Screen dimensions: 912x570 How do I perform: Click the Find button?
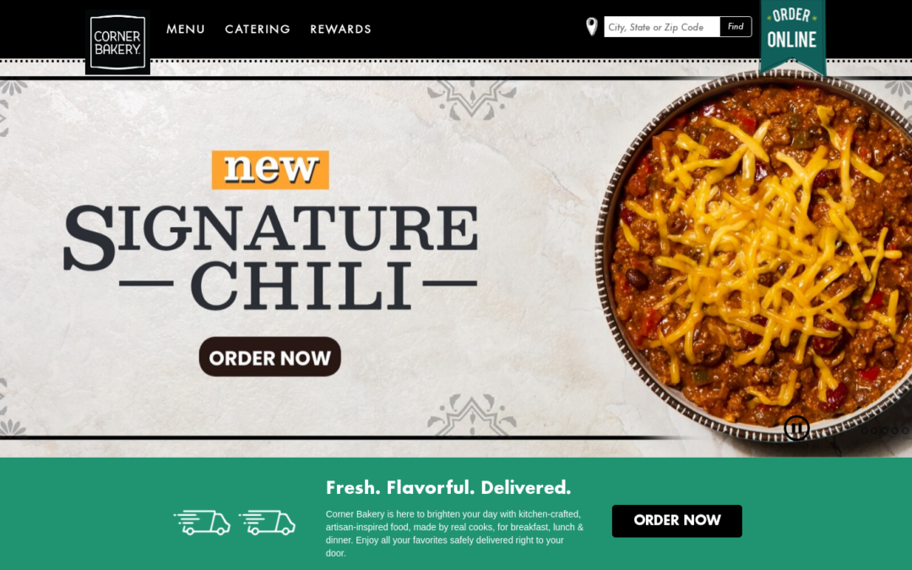[736, 27]
